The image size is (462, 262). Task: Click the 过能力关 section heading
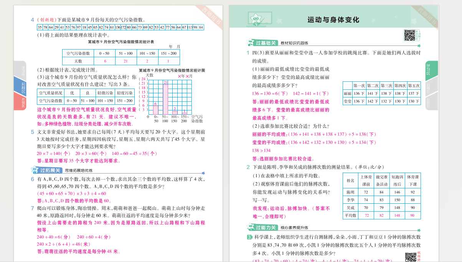(x=266, y=227)
